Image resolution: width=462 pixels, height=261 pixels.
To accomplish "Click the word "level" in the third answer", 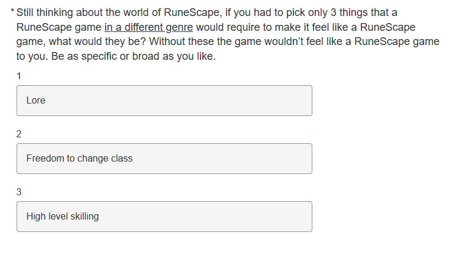I will (x=59, y=217).
